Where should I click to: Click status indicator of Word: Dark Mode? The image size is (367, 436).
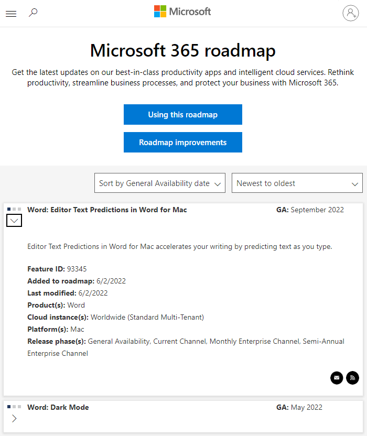click(14, 407)
